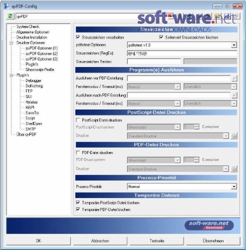
Task: Open qvPDF-Optionen (1) page
Action: click(x=41, y=48)
